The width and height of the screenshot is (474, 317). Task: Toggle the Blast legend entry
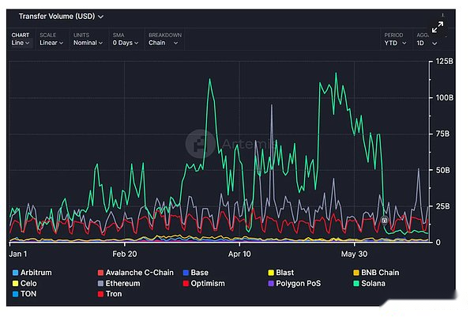point(280,273)
